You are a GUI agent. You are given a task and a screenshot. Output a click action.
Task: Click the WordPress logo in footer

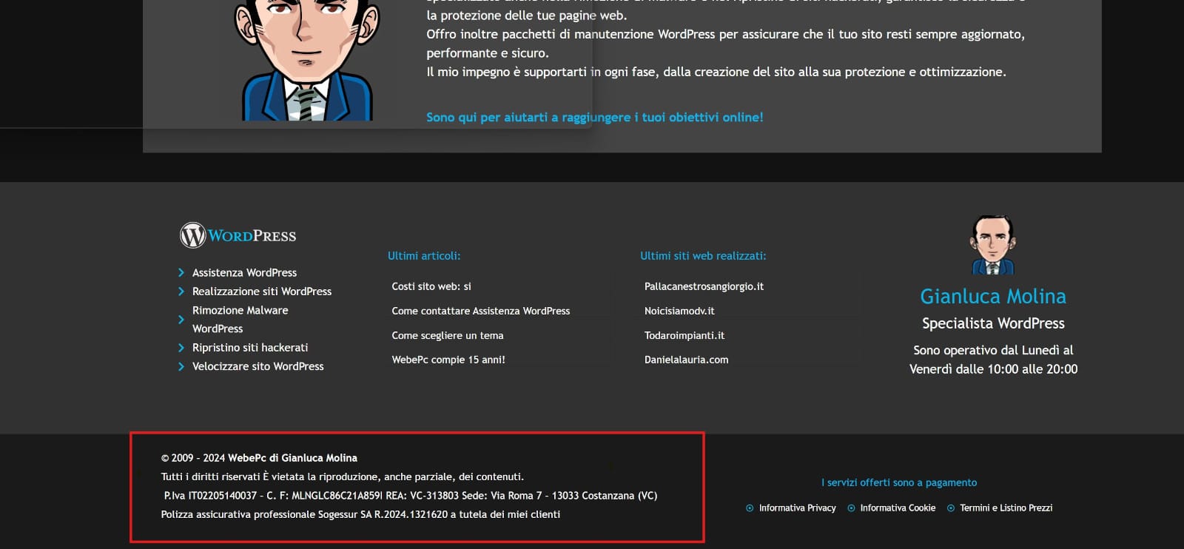238,235
